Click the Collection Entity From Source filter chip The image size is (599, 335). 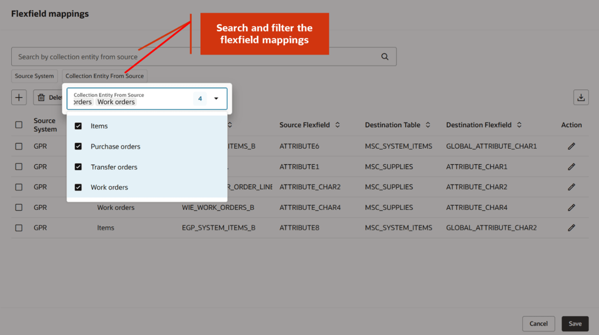[104, 76]
